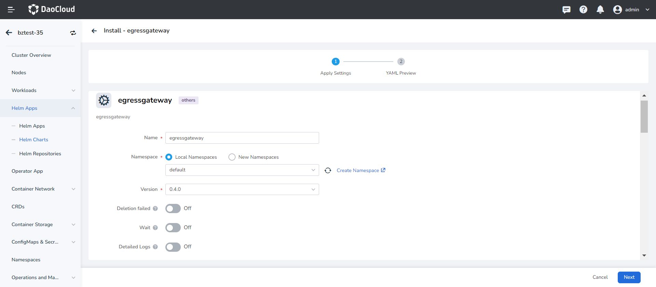Click help icon next to Detailed Logs
Image resolution: width=656 pixels, height=287 pixels.
[x=155, y=247]
